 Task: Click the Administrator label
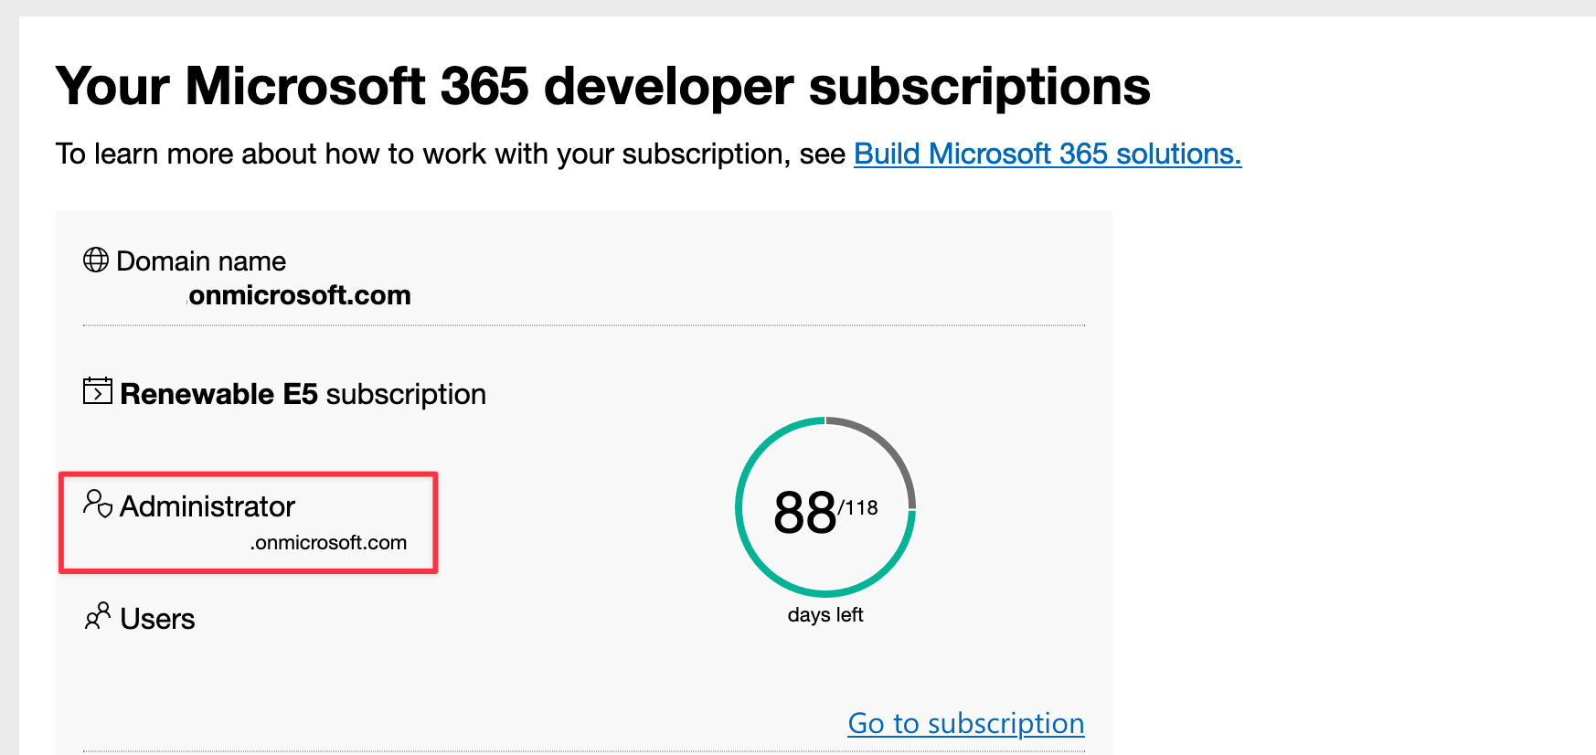207,506
